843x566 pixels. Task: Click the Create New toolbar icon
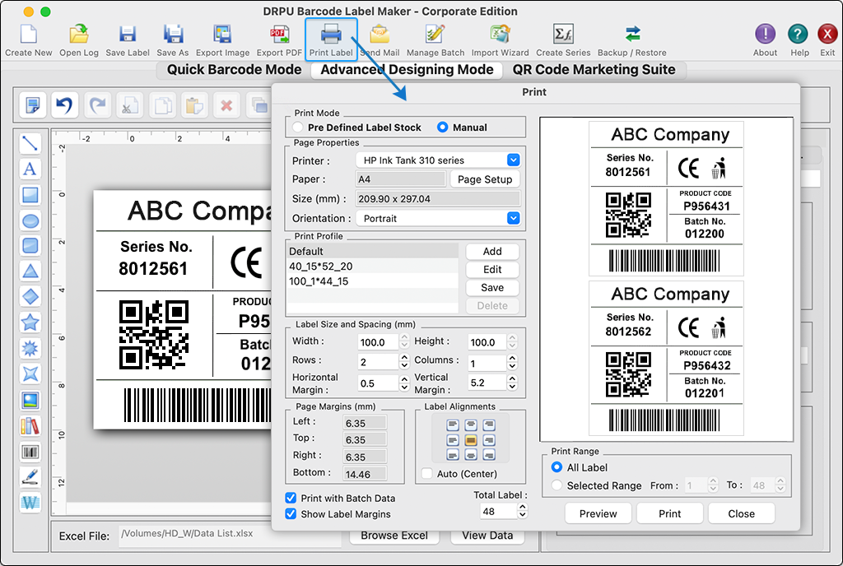click(29, 35)
